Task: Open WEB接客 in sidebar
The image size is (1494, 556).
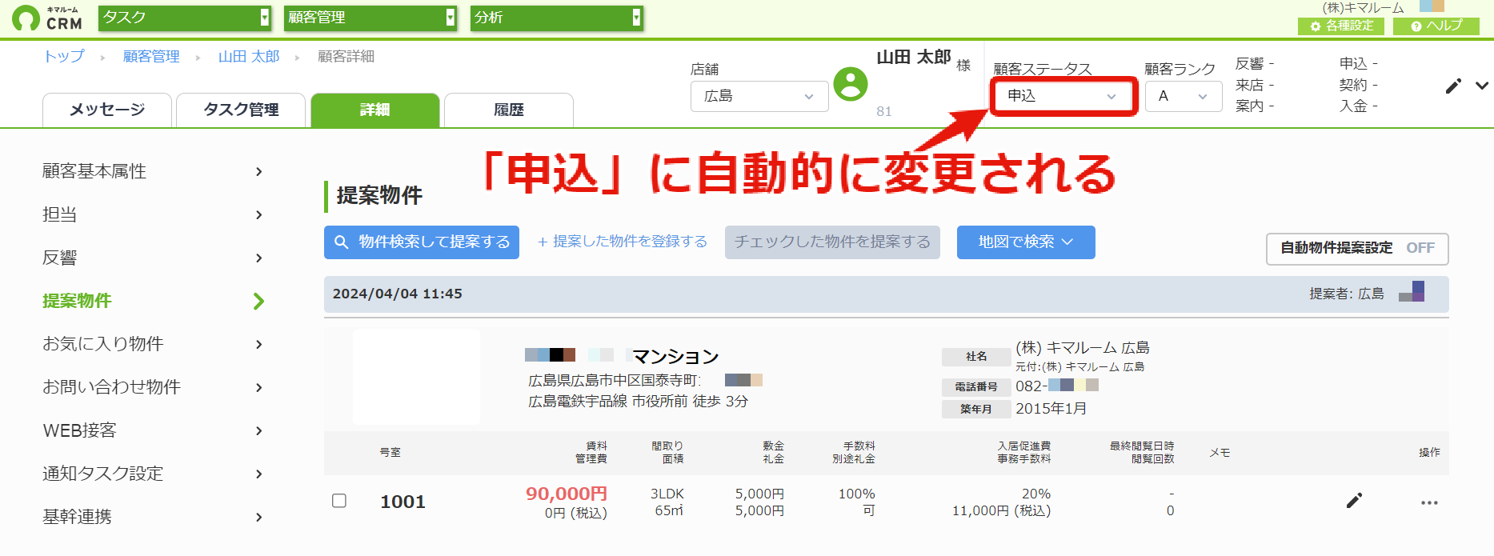Action: click(152, 430)
